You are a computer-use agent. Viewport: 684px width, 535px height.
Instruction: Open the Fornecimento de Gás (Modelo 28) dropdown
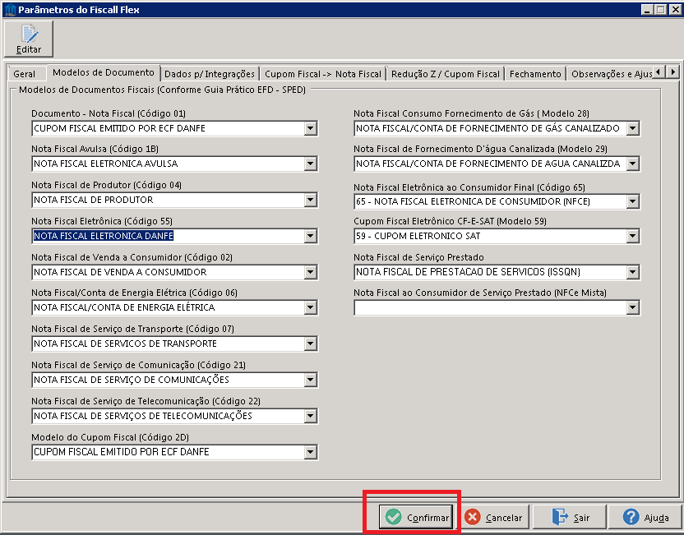point(632,128)
